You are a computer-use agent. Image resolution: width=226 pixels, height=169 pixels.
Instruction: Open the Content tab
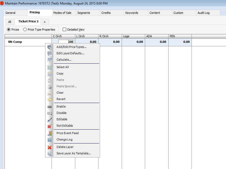point(160,13)
